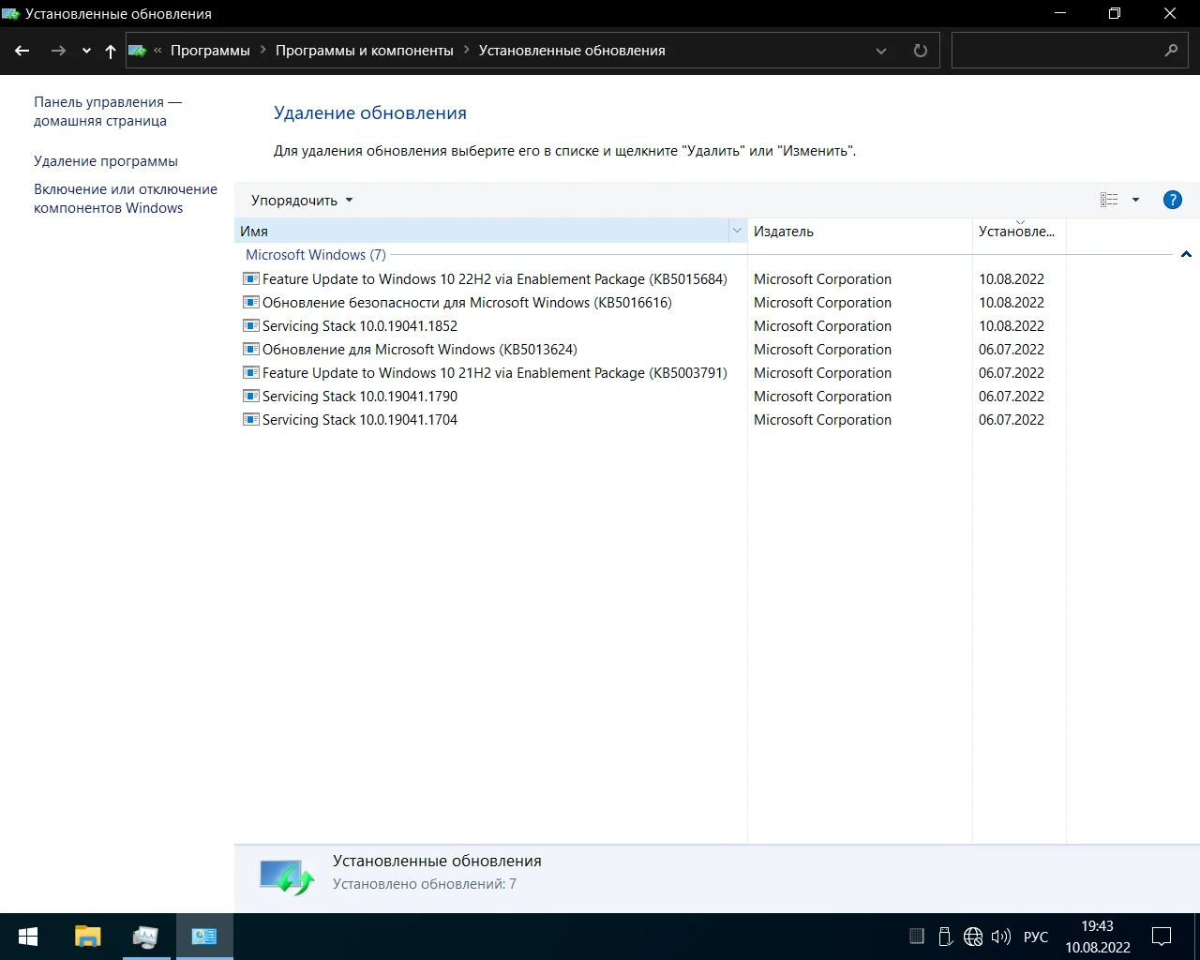This screenshot has height=960, width=1200.
Task: Open Имя column filter dropdown arrow
Action: pyautogui.click(x=737, y=232)
